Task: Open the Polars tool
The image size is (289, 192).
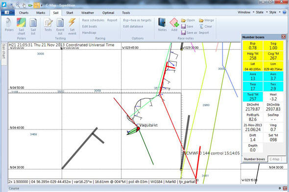Action: click(x=9, y=25)
